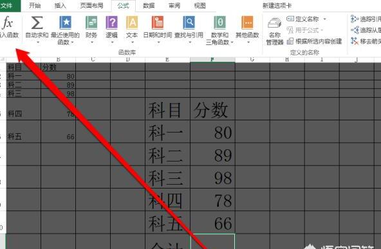
Task: Open the Logical (逻辑) functions icon
Action: 112,23
